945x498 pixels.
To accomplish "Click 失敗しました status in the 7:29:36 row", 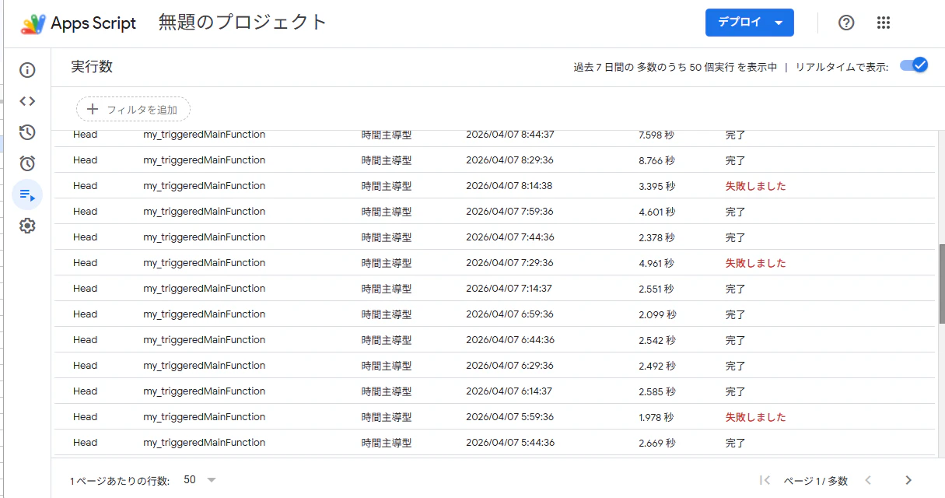I will coord(755,263).
